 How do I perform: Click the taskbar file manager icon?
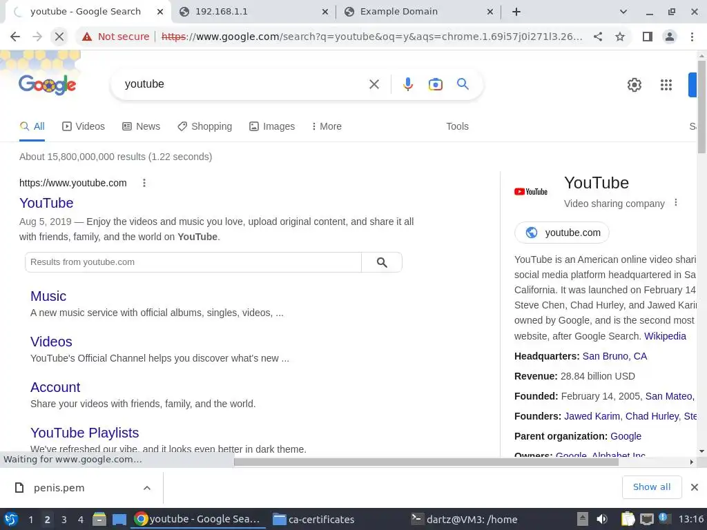point(99,519)
